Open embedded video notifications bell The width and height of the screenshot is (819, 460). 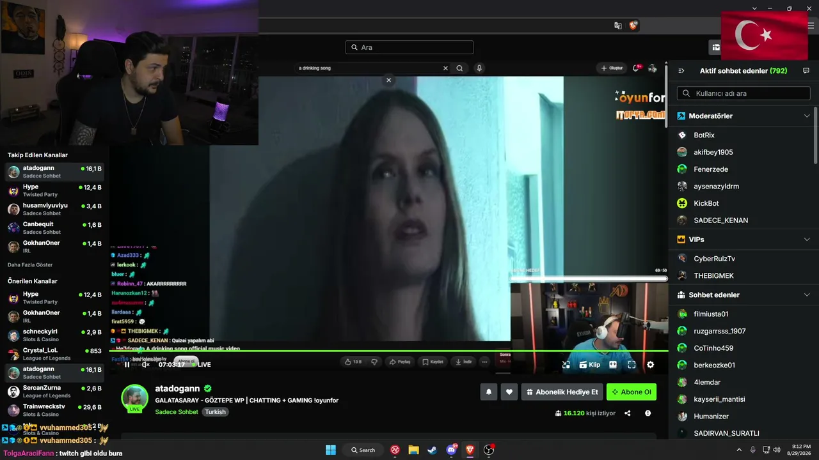click(636, 68)
